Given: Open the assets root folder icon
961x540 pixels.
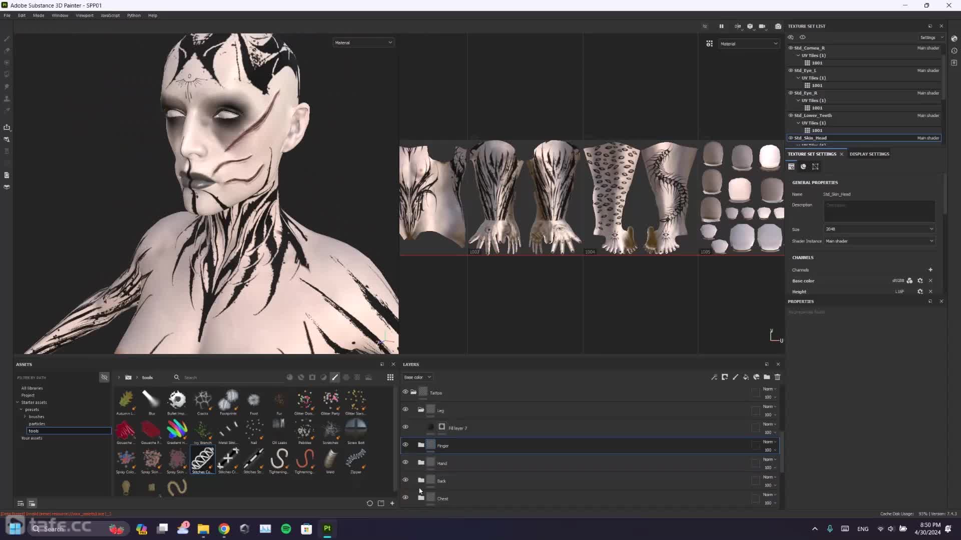Looking at the screenshot, I should tap(128, 377).
